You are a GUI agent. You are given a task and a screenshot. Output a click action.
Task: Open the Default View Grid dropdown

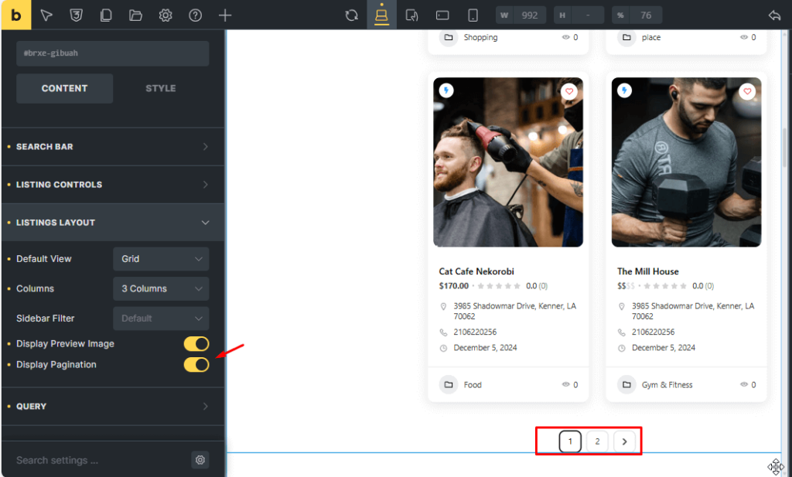pyautogui.click(x=161, y=259)
